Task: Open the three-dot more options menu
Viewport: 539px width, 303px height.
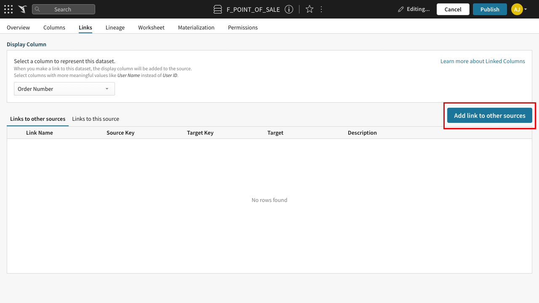Action: pos(322,9)
